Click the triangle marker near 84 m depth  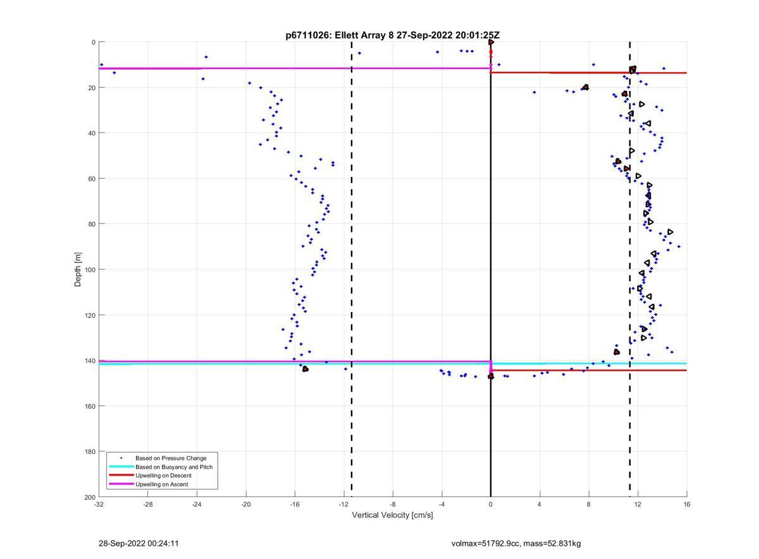click(x=670, y=232)
